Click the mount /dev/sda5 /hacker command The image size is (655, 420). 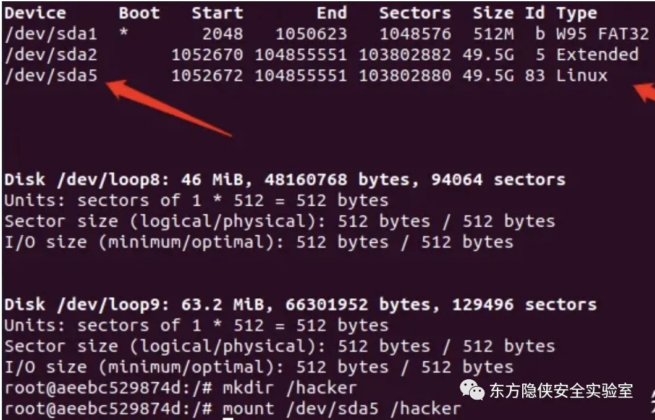pyautogui.click(x=341, y=408)
